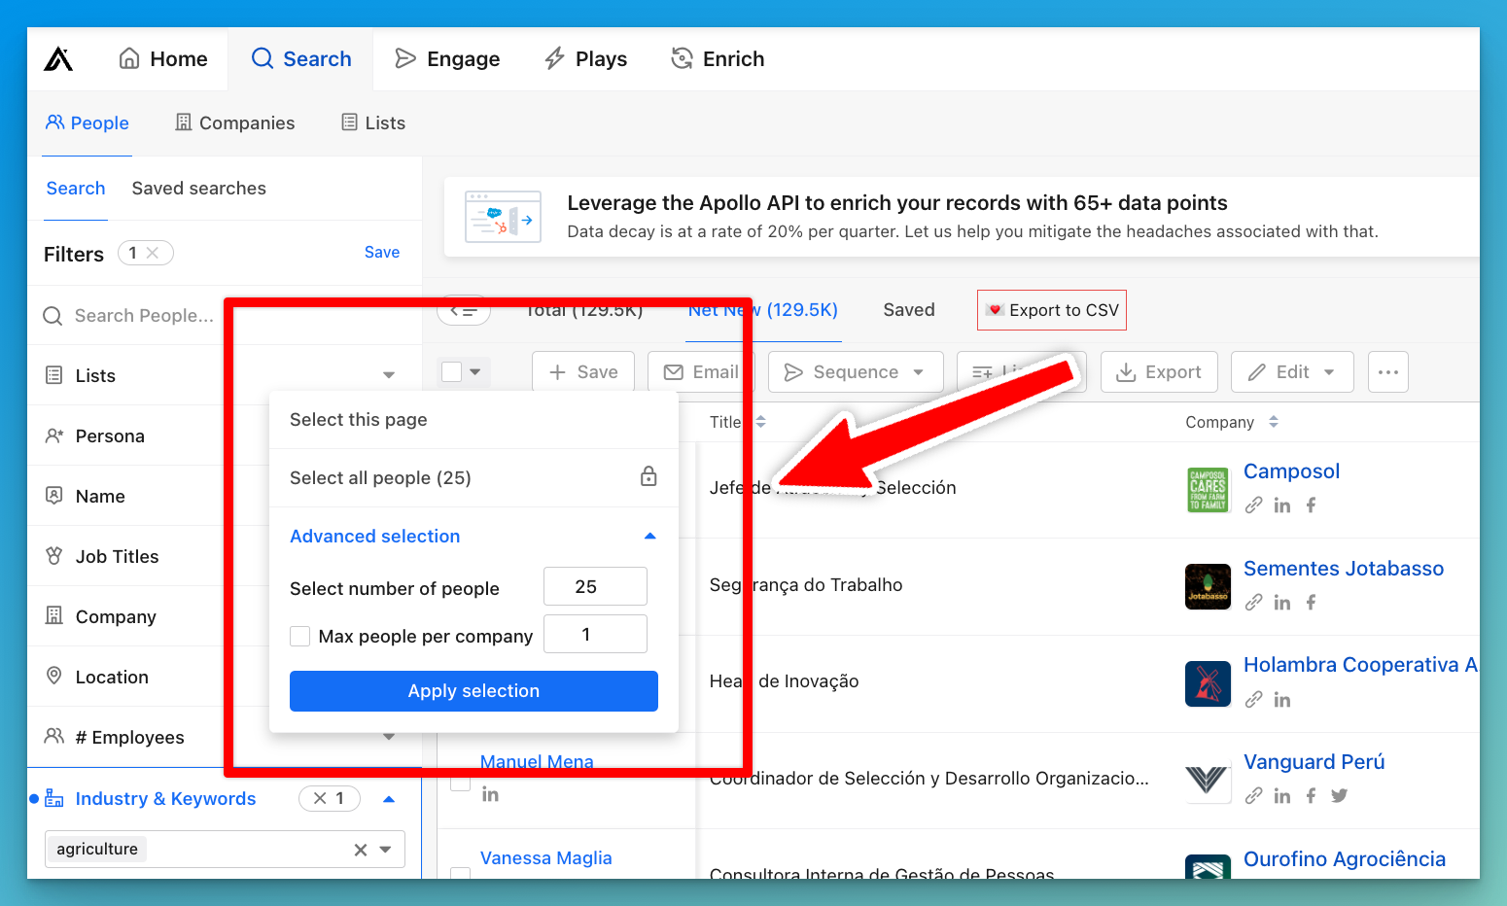Click the Export toolbar button
The image size is (1507, 906).
coord(1159,372)
